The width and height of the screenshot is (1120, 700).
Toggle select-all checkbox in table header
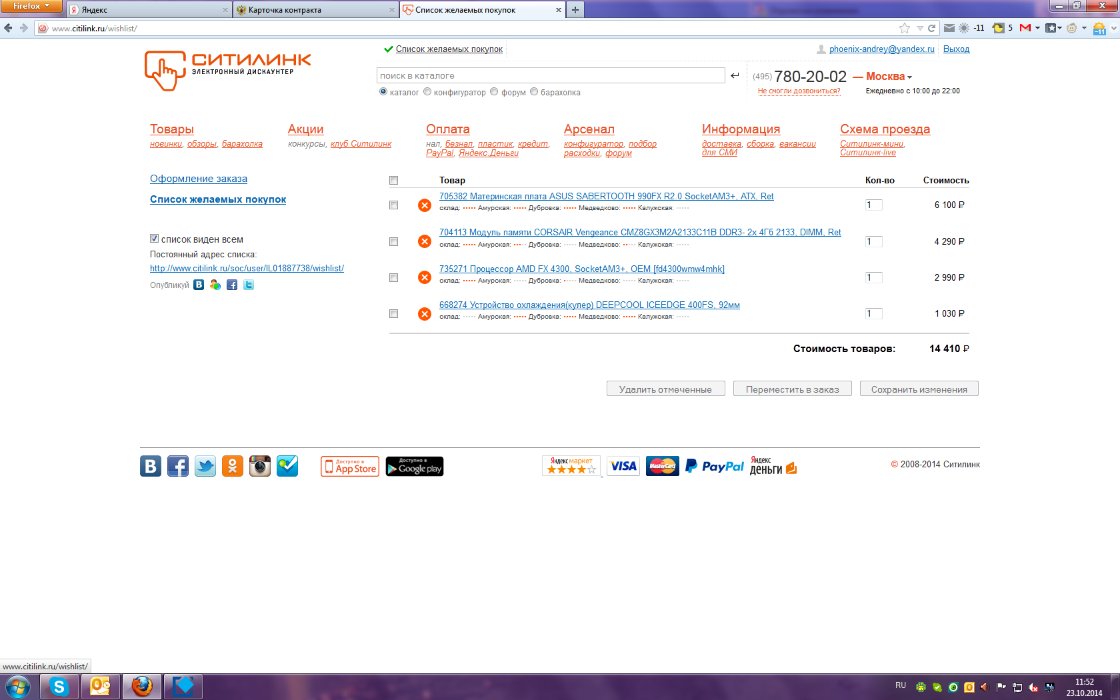pos(393,181)
